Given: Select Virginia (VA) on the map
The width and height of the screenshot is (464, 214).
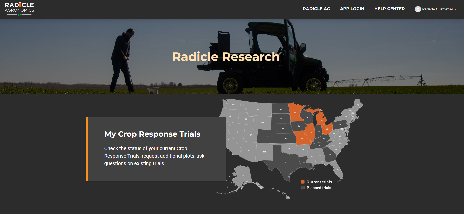Looking at the screenshot, I should tap(340, 136).
